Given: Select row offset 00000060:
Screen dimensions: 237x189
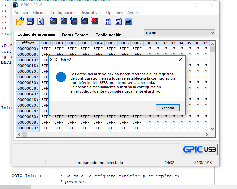Looking at the screenshot, I should click(x=28, y=117).
